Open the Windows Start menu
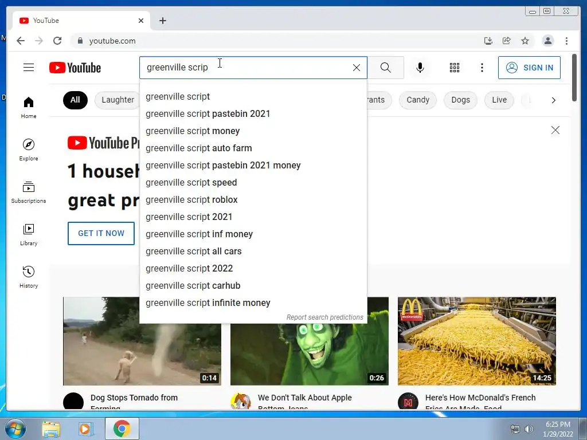Image resolution: width=587 pixels, height=440 pixels. click(14, 429)
